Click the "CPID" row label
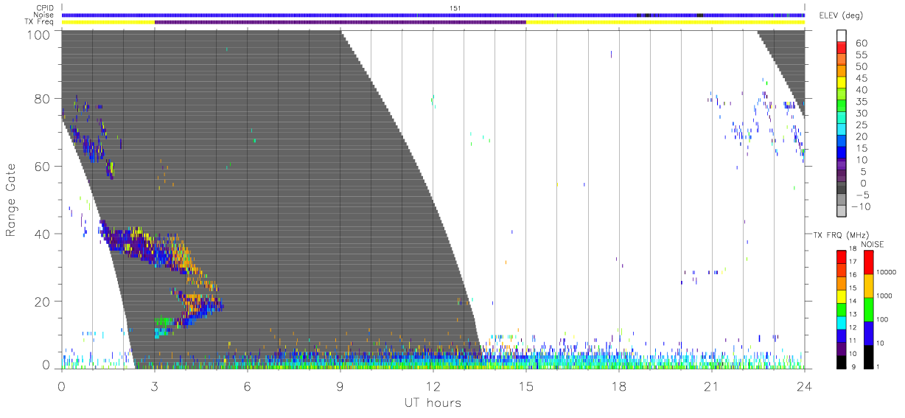The image size is (905, 418). pos(46,8)
